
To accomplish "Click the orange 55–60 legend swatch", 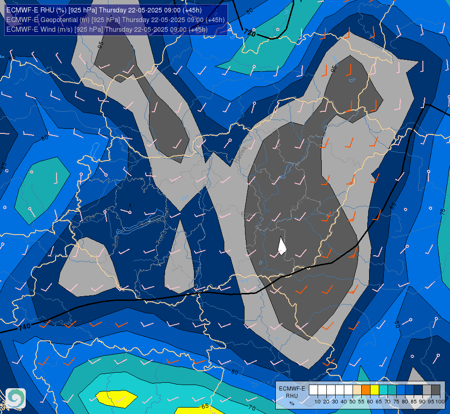I will click(x=365, y=390).
